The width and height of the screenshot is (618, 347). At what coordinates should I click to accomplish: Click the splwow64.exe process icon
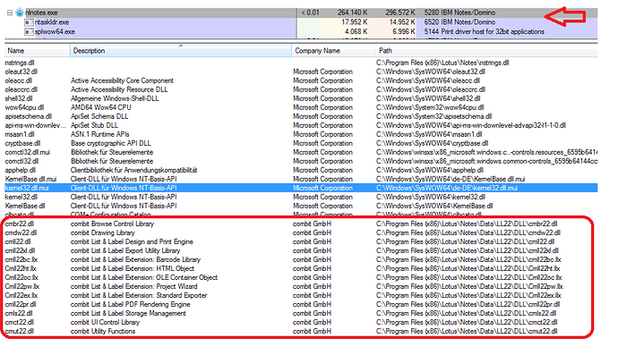point(29,32)
